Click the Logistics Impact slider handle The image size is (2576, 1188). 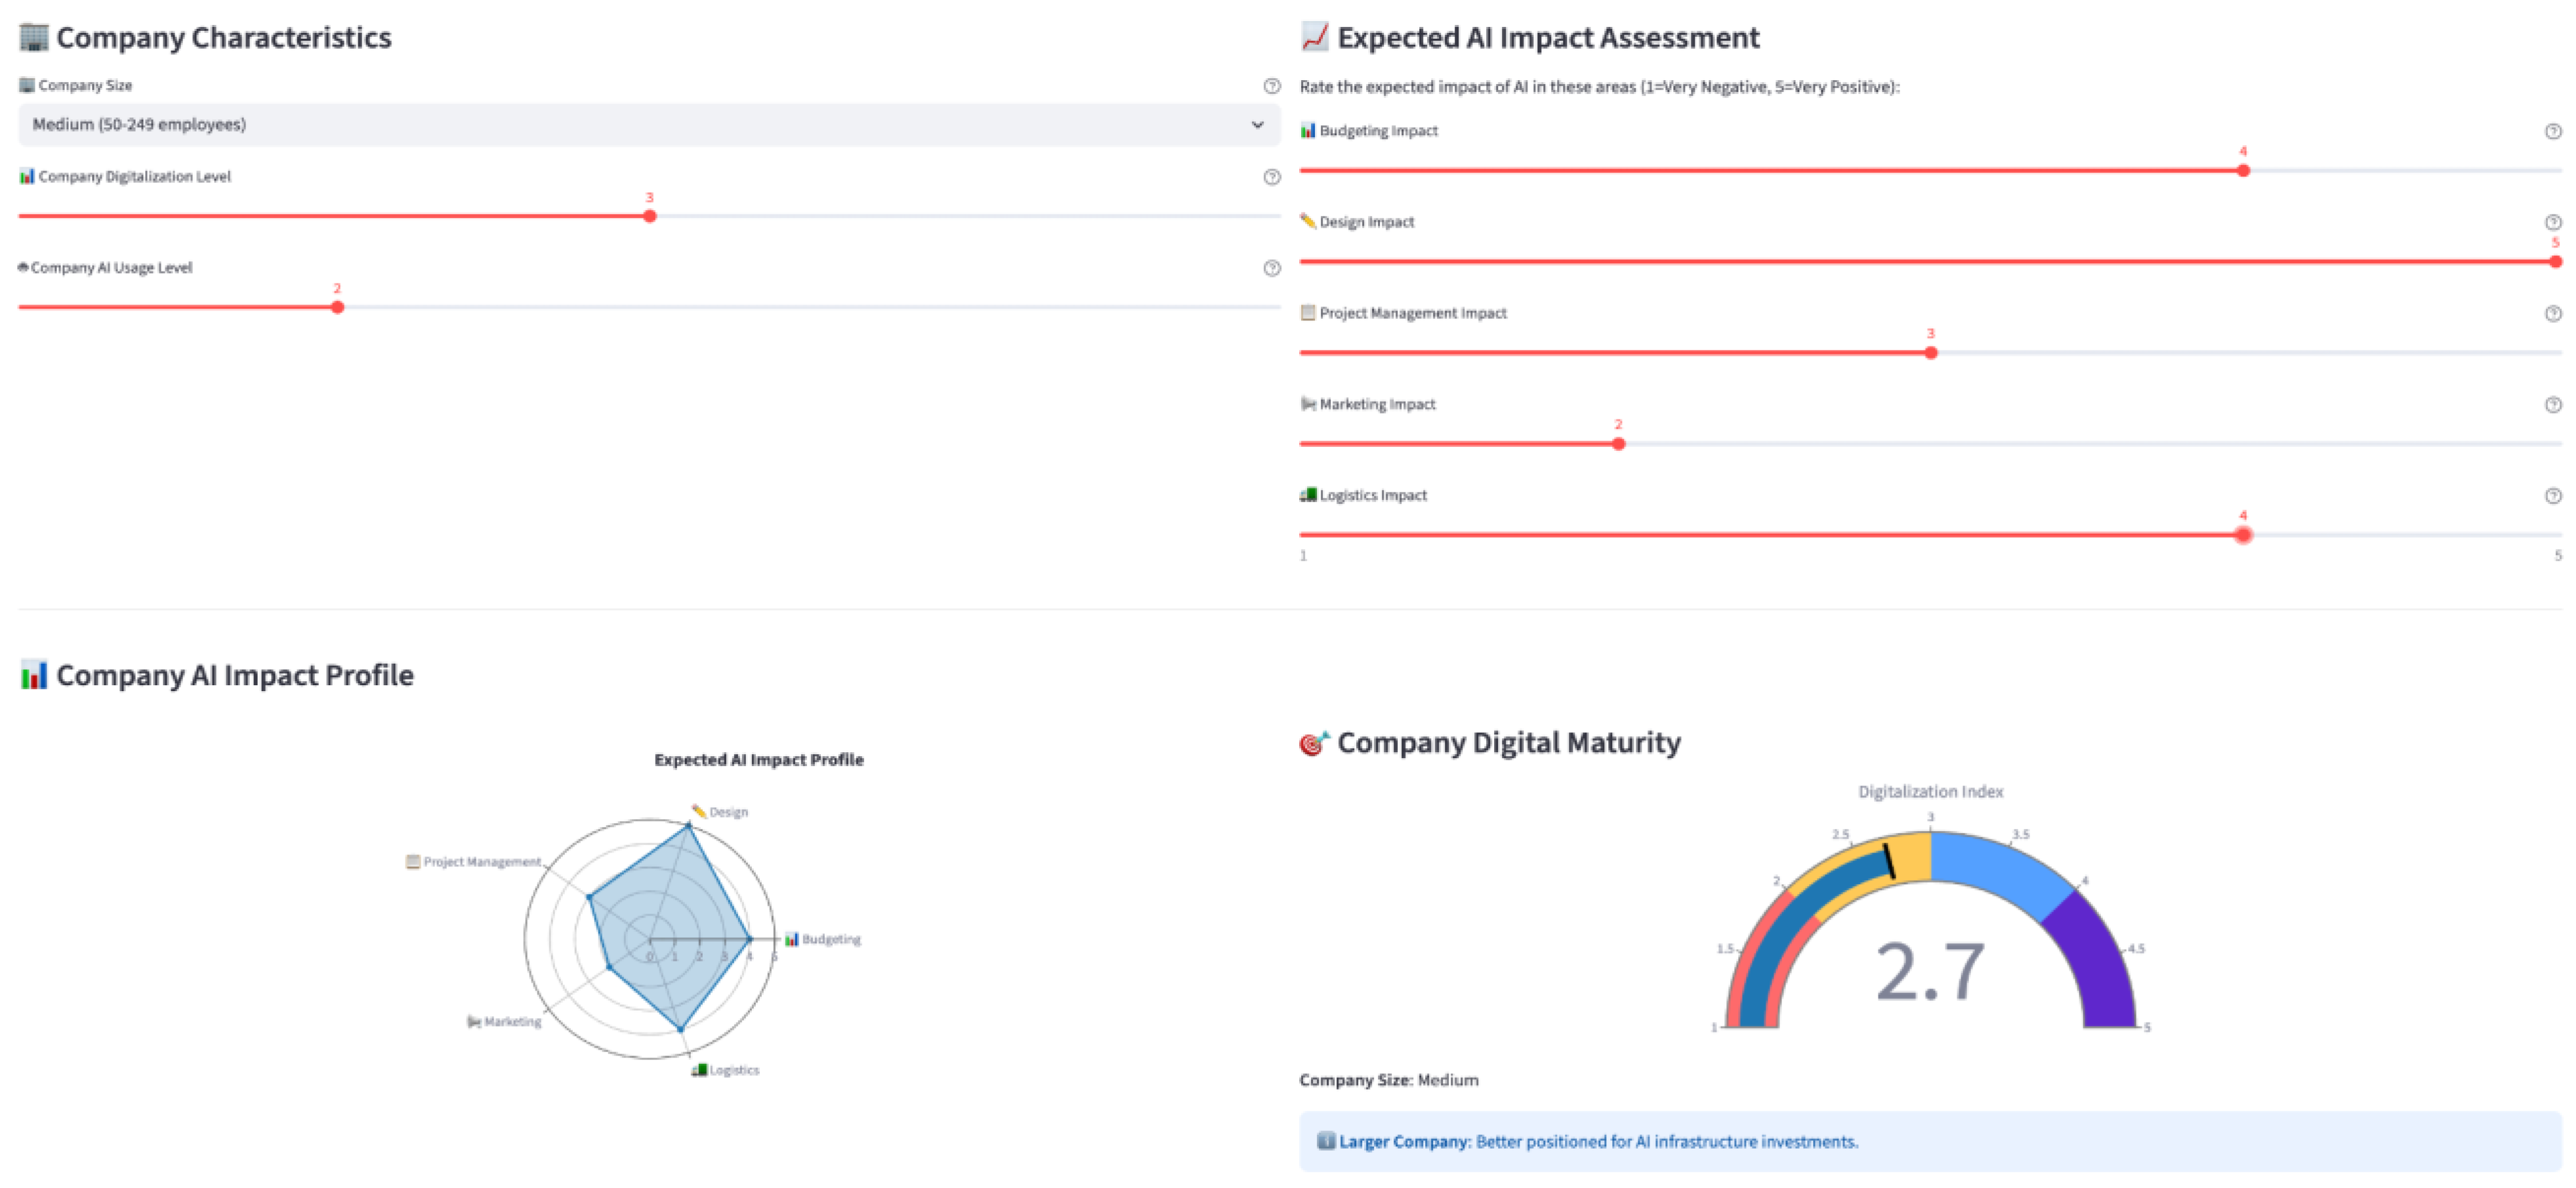2243,535
